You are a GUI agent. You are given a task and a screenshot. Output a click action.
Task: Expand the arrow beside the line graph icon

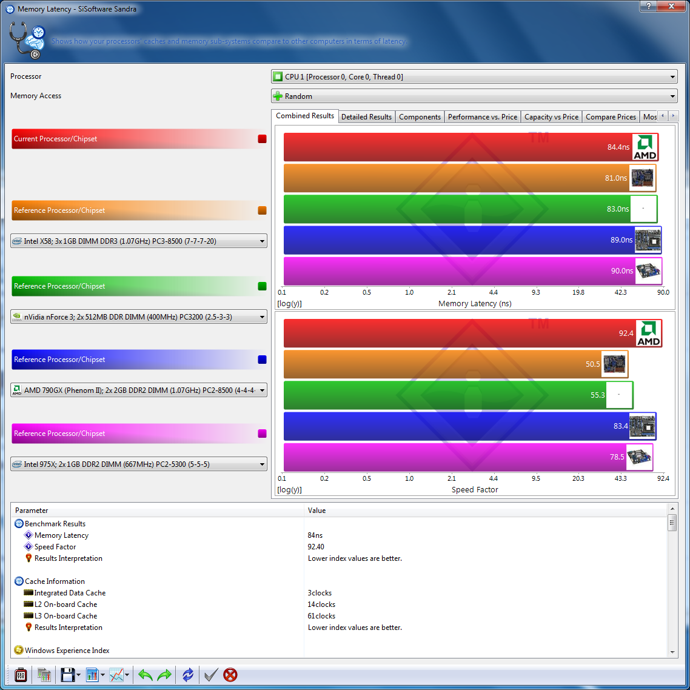click(127, 675)
